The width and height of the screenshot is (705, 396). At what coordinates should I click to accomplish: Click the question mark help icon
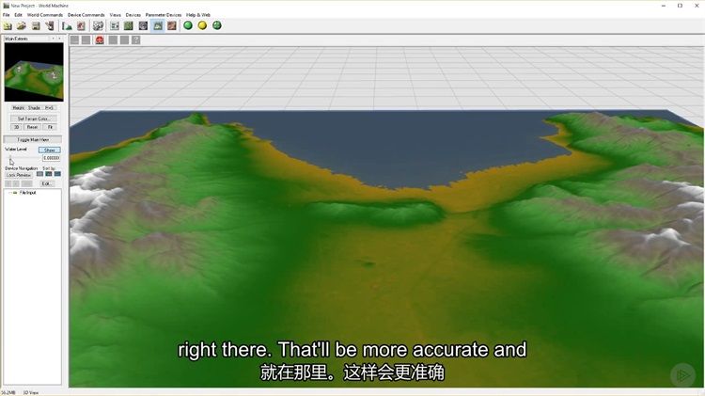point(135,40)
